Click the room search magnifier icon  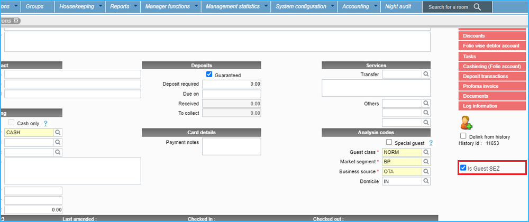[477, 7]
